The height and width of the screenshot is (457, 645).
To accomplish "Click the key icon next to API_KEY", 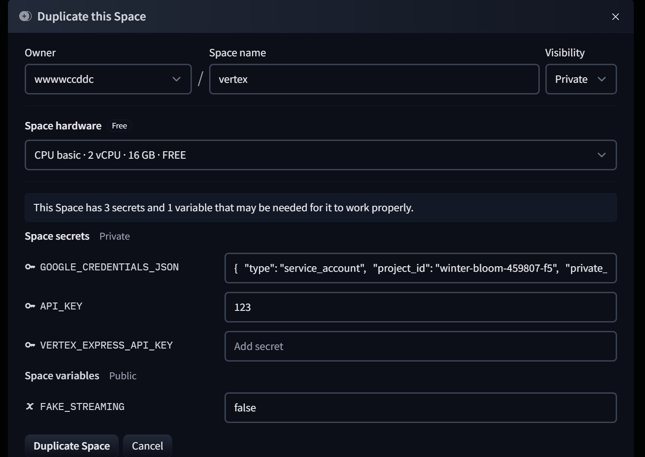I will point(30,306).
